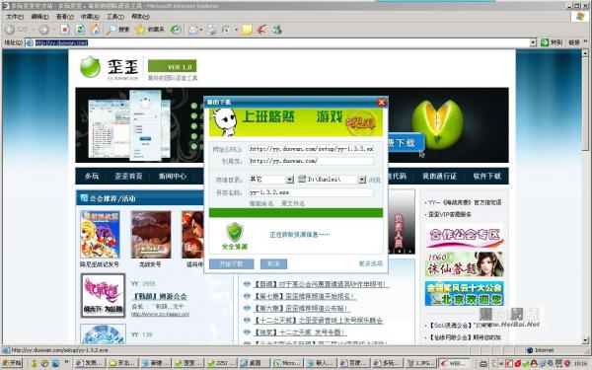Screen dimensions: 592x370
Task: Click the cancel button in download dialog
Action: coord(273,263)
